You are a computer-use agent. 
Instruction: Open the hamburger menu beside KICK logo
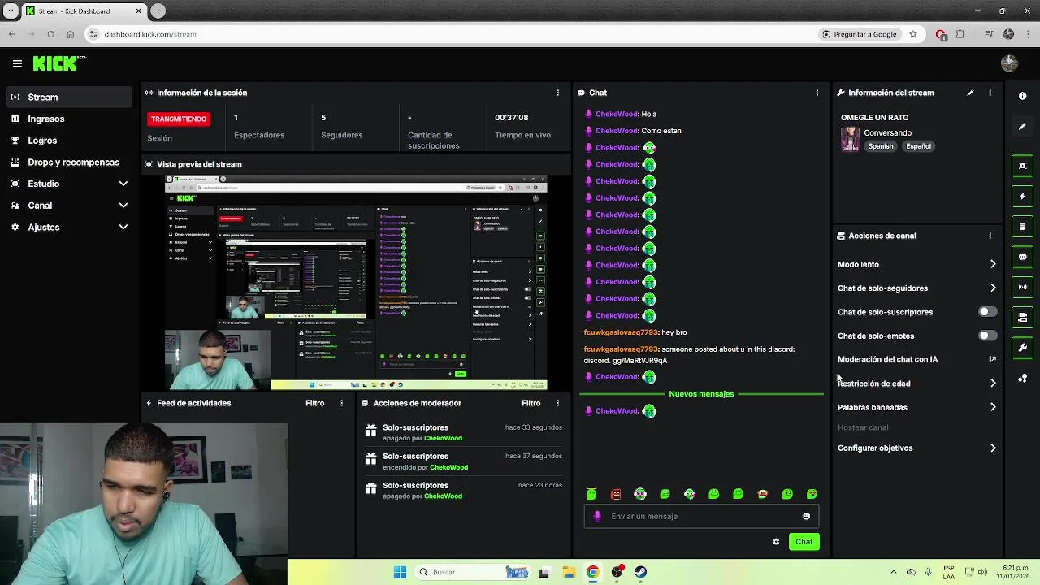pos(17,63)
